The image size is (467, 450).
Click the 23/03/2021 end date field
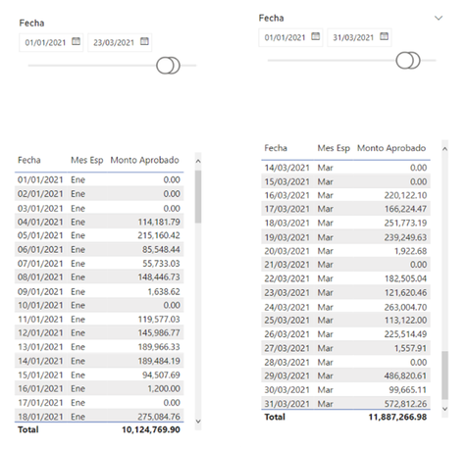click(120, 42)
